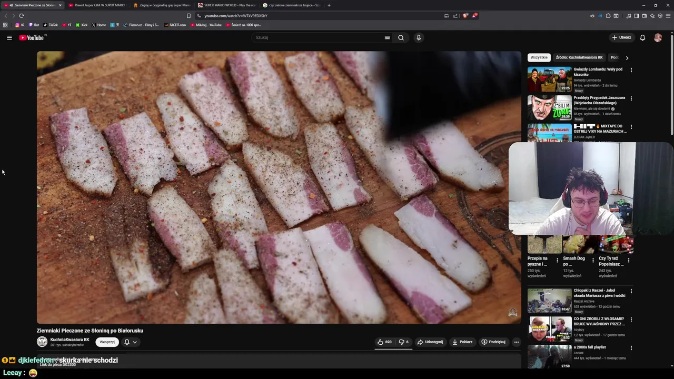Expand the notification bell dropdown chevron

135,342
